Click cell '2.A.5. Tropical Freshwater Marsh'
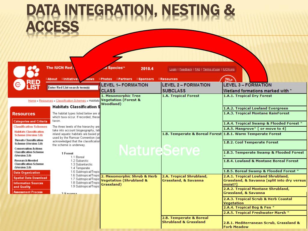 (265, 213)
